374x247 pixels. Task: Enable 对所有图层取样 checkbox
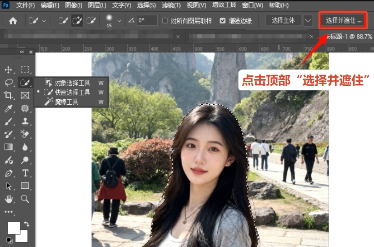click(x=165, y=21)
